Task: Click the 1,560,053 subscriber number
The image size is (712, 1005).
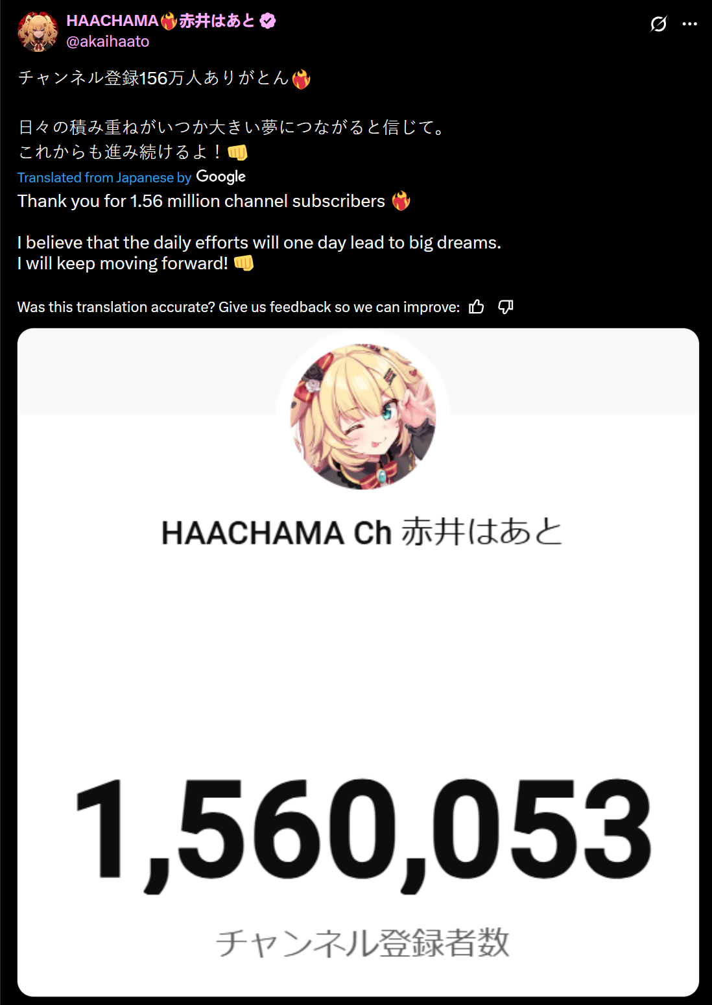Action: [363, 832]
